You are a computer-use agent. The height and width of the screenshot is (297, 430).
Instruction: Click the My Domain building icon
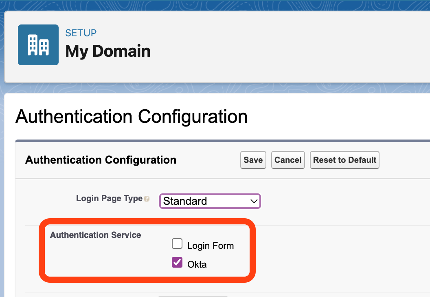(x=38, y=45)
